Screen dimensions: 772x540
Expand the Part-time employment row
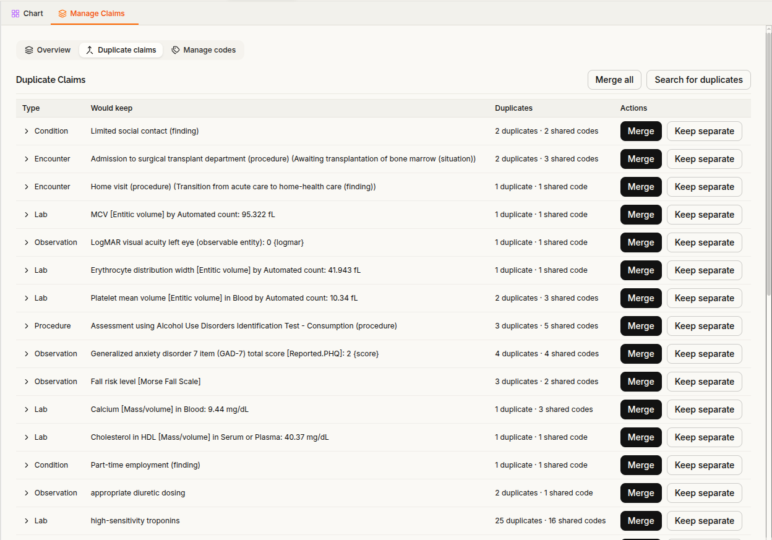[x=27, y=465]
